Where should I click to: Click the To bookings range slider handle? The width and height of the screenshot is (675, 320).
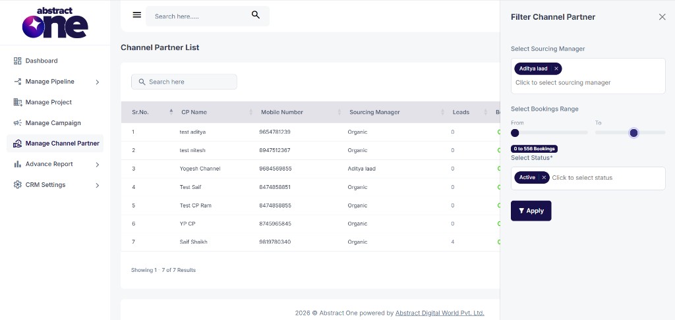[x=633, y=133]
